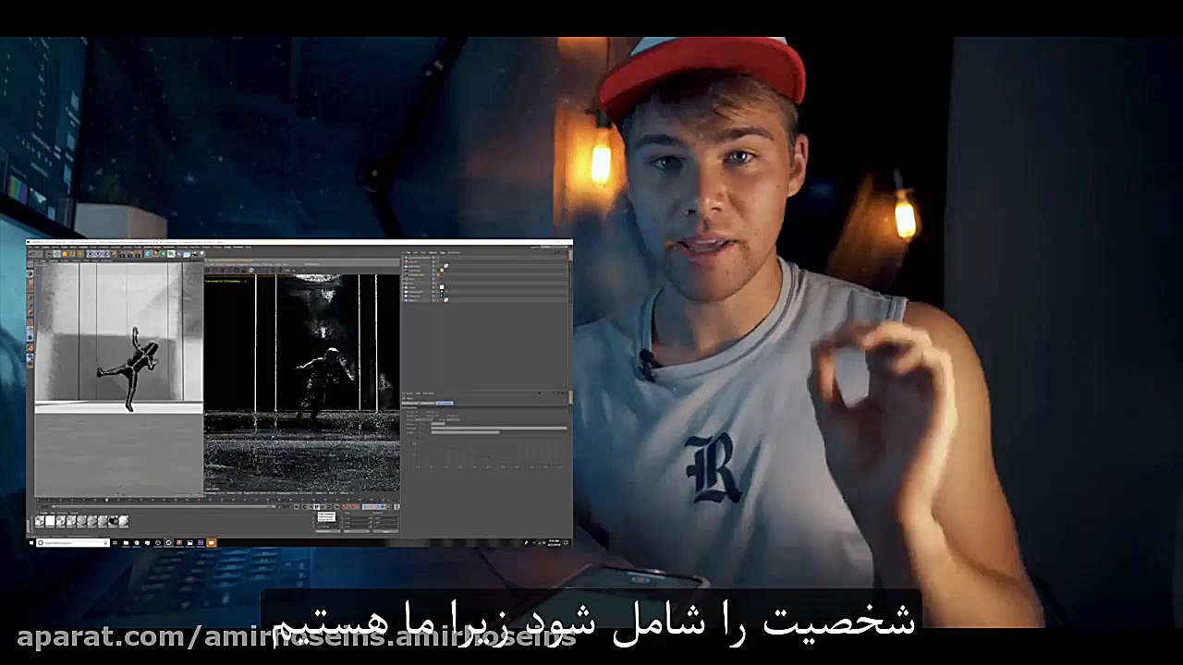Select the Move tool in the top toolbar
1183x665 pixels.
56,254
